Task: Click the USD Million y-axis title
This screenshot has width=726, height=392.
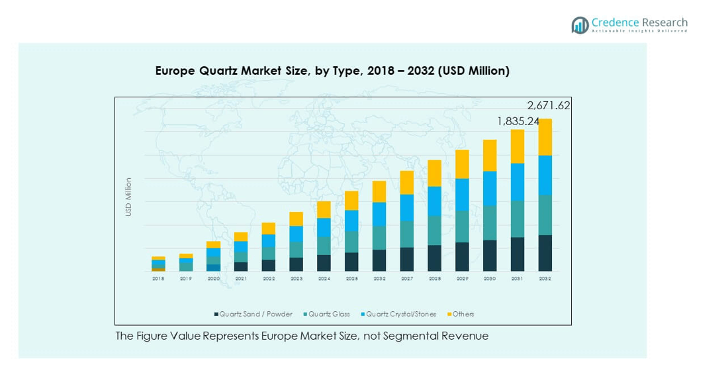Action: tap(129, 197)
